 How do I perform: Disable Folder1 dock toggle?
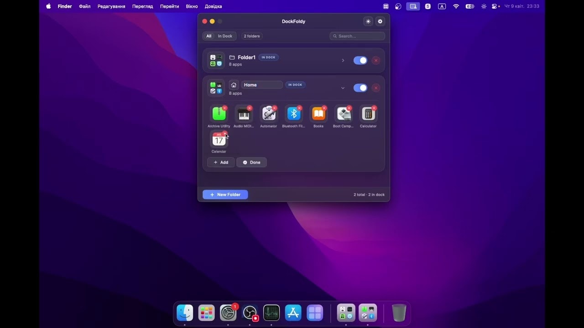(x=360, y=61)
